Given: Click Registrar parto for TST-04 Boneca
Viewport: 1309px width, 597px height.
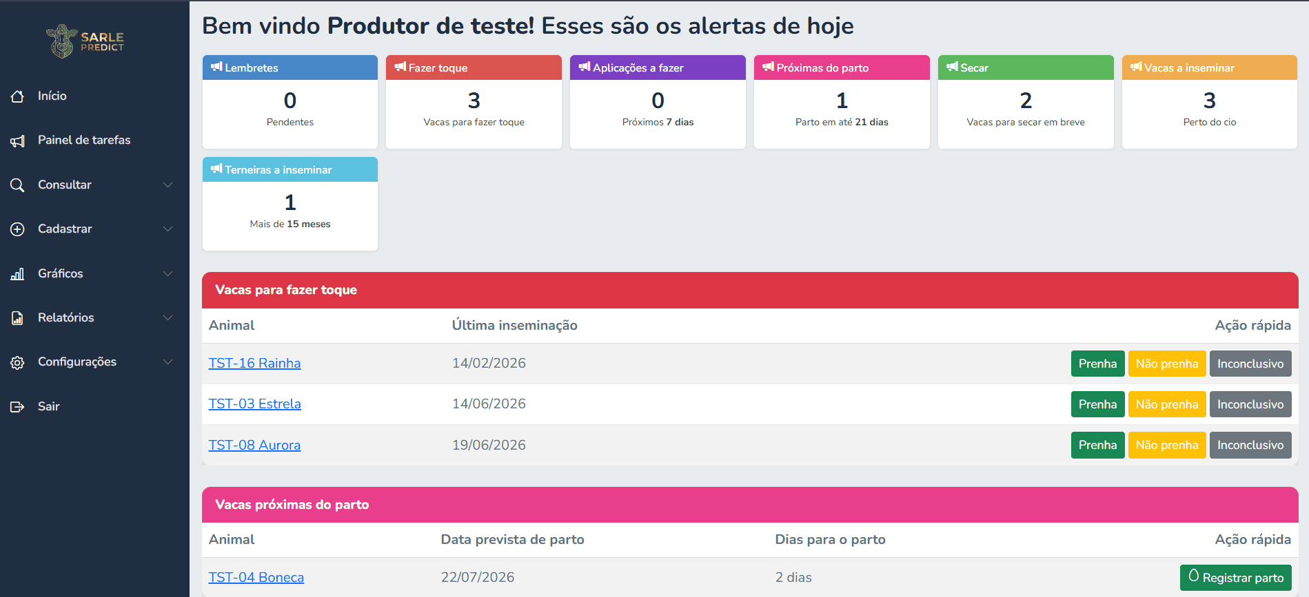Looking at the screenshot, I should pyautogui.click(x=1236, y=577).
